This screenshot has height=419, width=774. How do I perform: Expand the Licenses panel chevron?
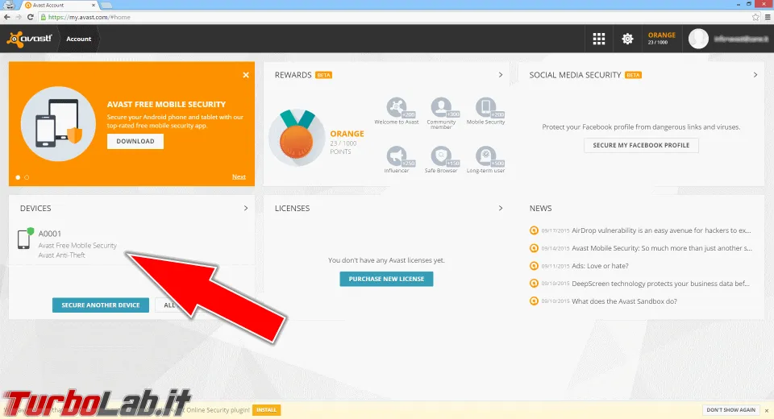(x=501, y=208)
